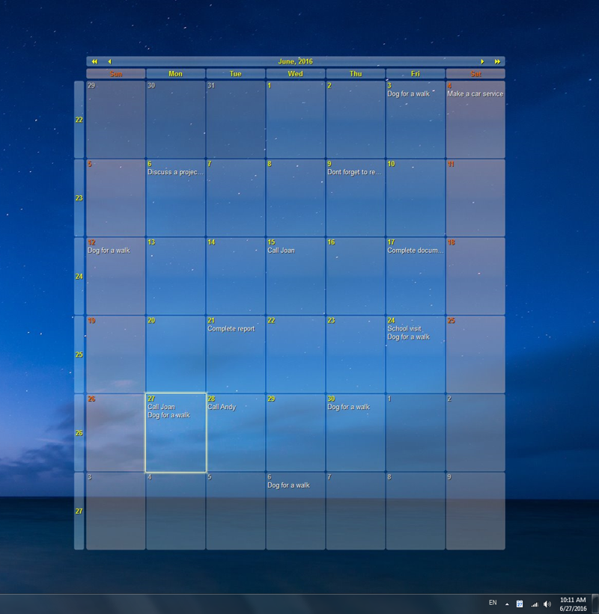This screenshot has width=599, height=614.
Task: Click the June, 2016 title bar
Action: [296, 61]
